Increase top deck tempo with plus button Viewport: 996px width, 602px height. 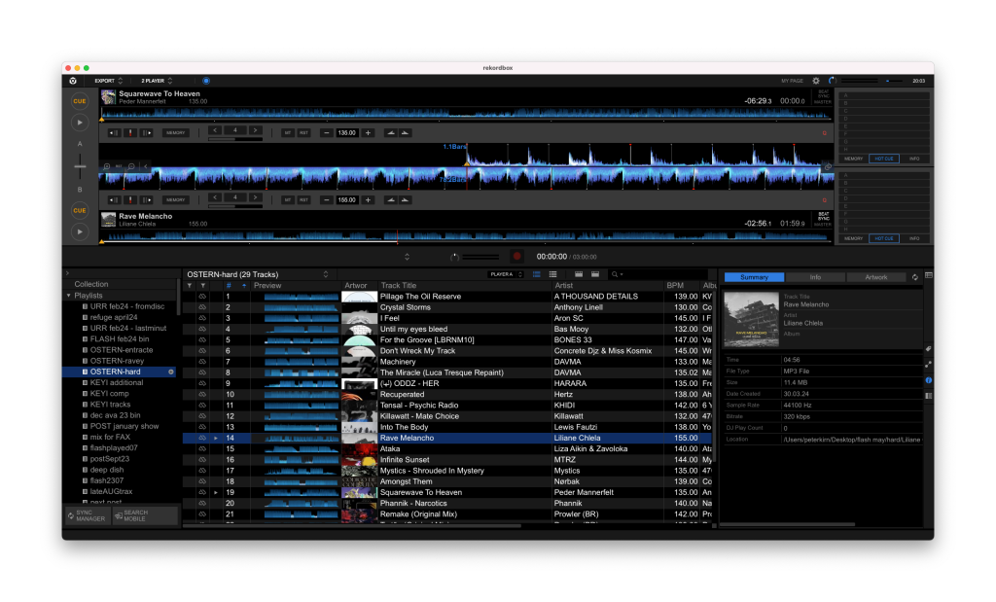point(368,132)
